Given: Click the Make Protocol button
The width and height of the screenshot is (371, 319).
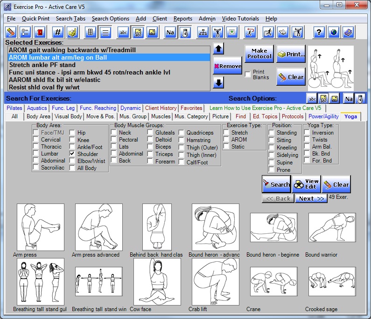Looking at the screenshot, I should (x=259, y=54).
